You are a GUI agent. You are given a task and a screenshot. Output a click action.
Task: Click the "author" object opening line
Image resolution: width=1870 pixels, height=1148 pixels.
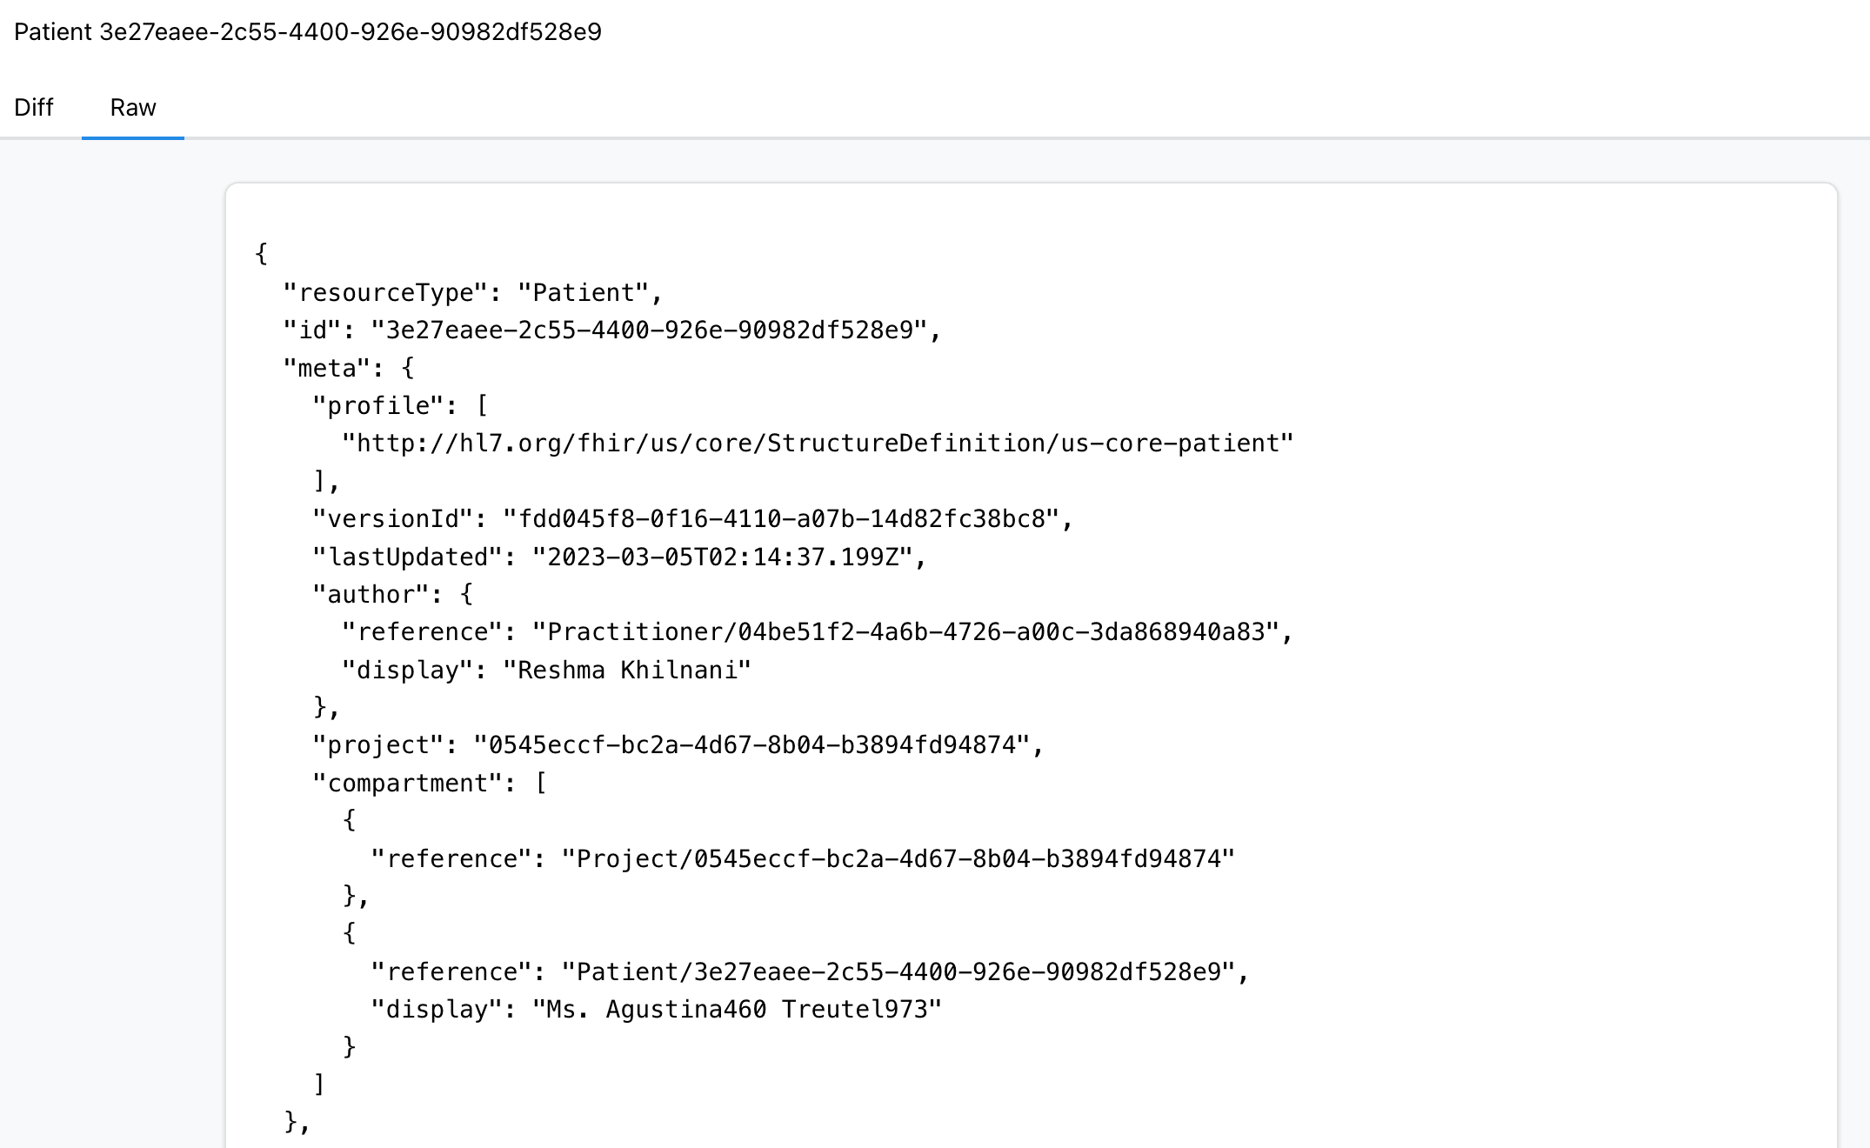click(x=392, y=595)
